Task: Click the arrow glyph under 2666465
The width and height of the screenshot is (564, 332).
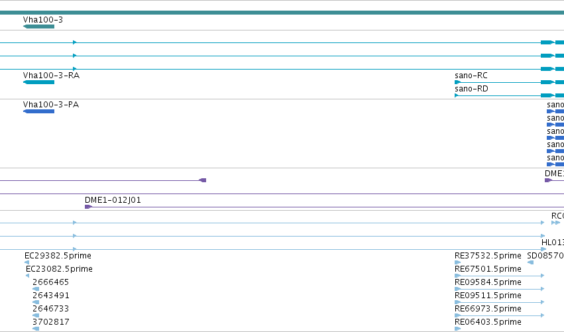Action: tap(36, 289)
